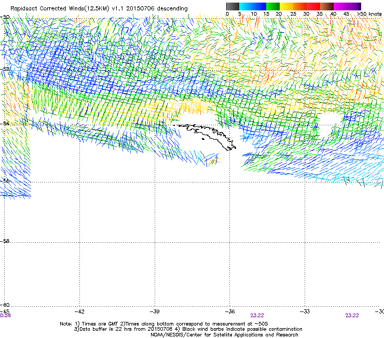Image resolution: width=384 pixels, height=338 pixels.
Task: Click the NOAA/NESDIS credit line
Action: (x=224, y=335)
